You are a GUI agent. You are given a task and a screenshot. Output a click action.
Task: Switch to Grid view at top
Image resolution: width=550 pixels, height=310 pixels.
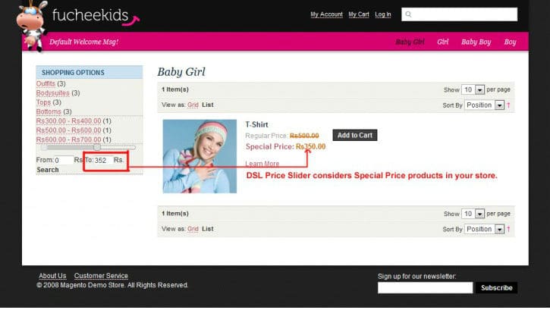pyautogui.click(x=193, y=105)
